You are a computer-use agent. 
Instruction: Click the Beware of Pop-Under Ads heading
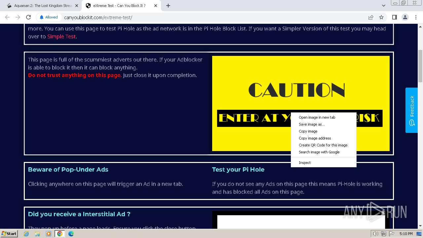(x=68, y=170)
